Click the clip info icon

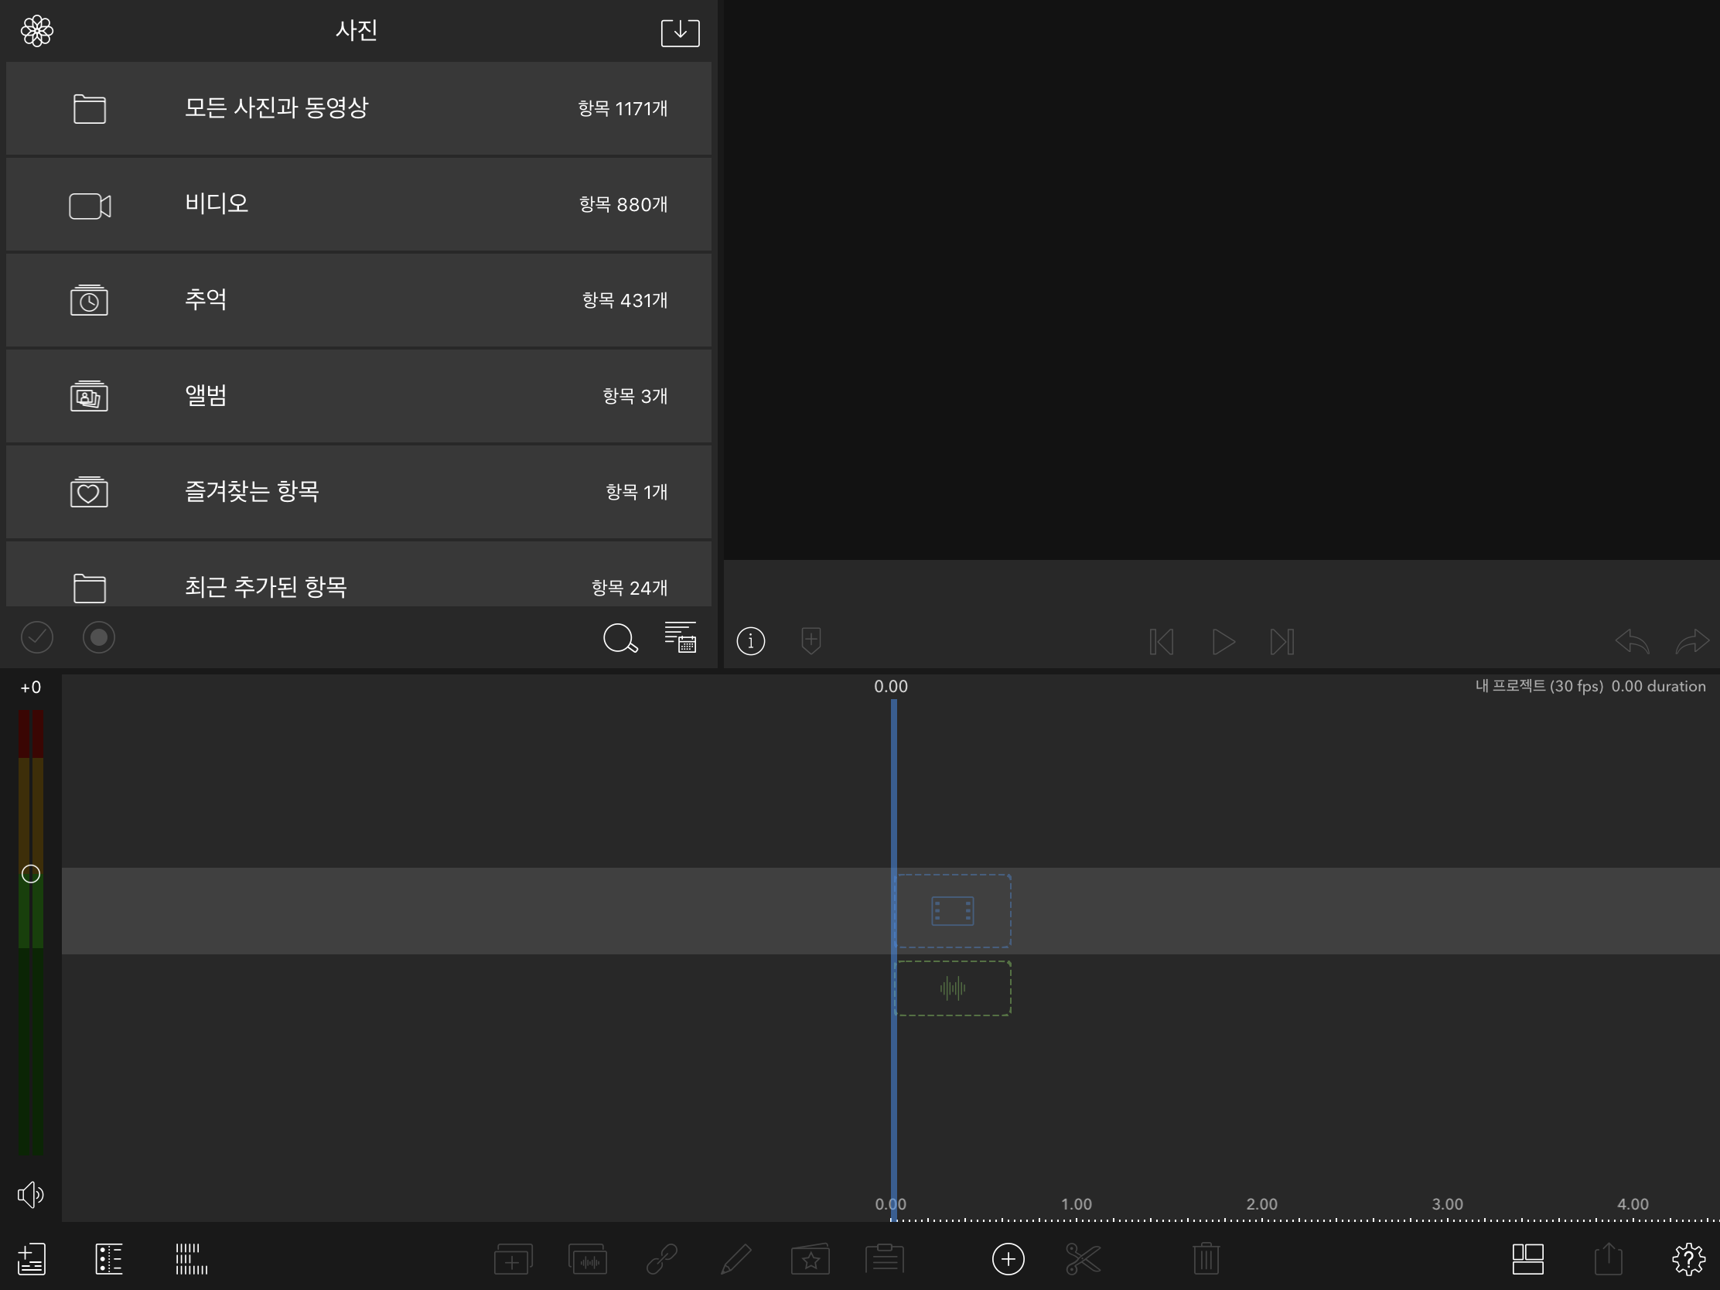coord(750,641)
